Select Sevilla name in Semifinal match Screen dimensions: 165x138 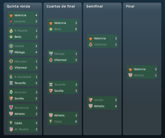coord(98,100)
